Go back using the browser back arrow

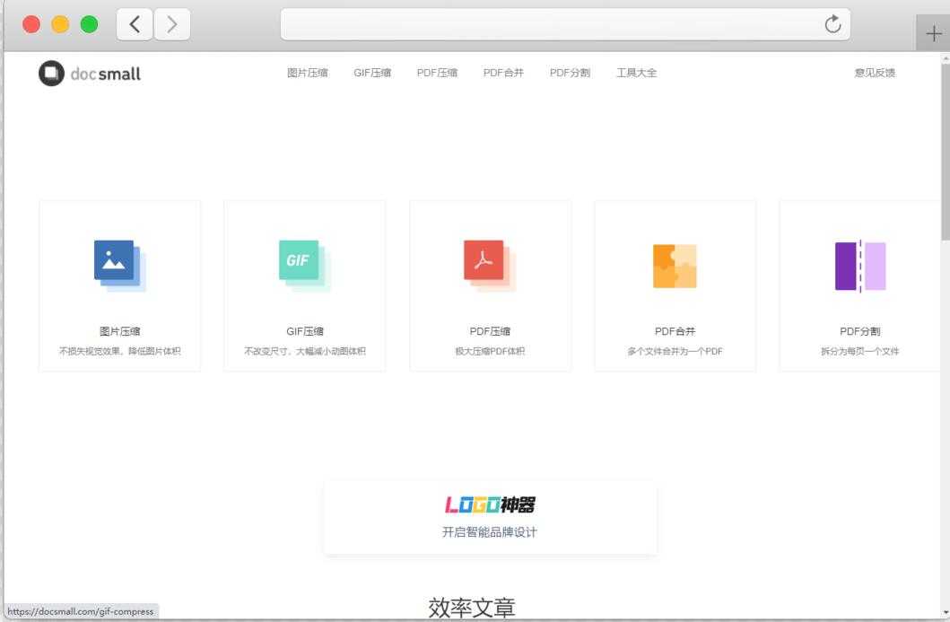tap(135, 24)
